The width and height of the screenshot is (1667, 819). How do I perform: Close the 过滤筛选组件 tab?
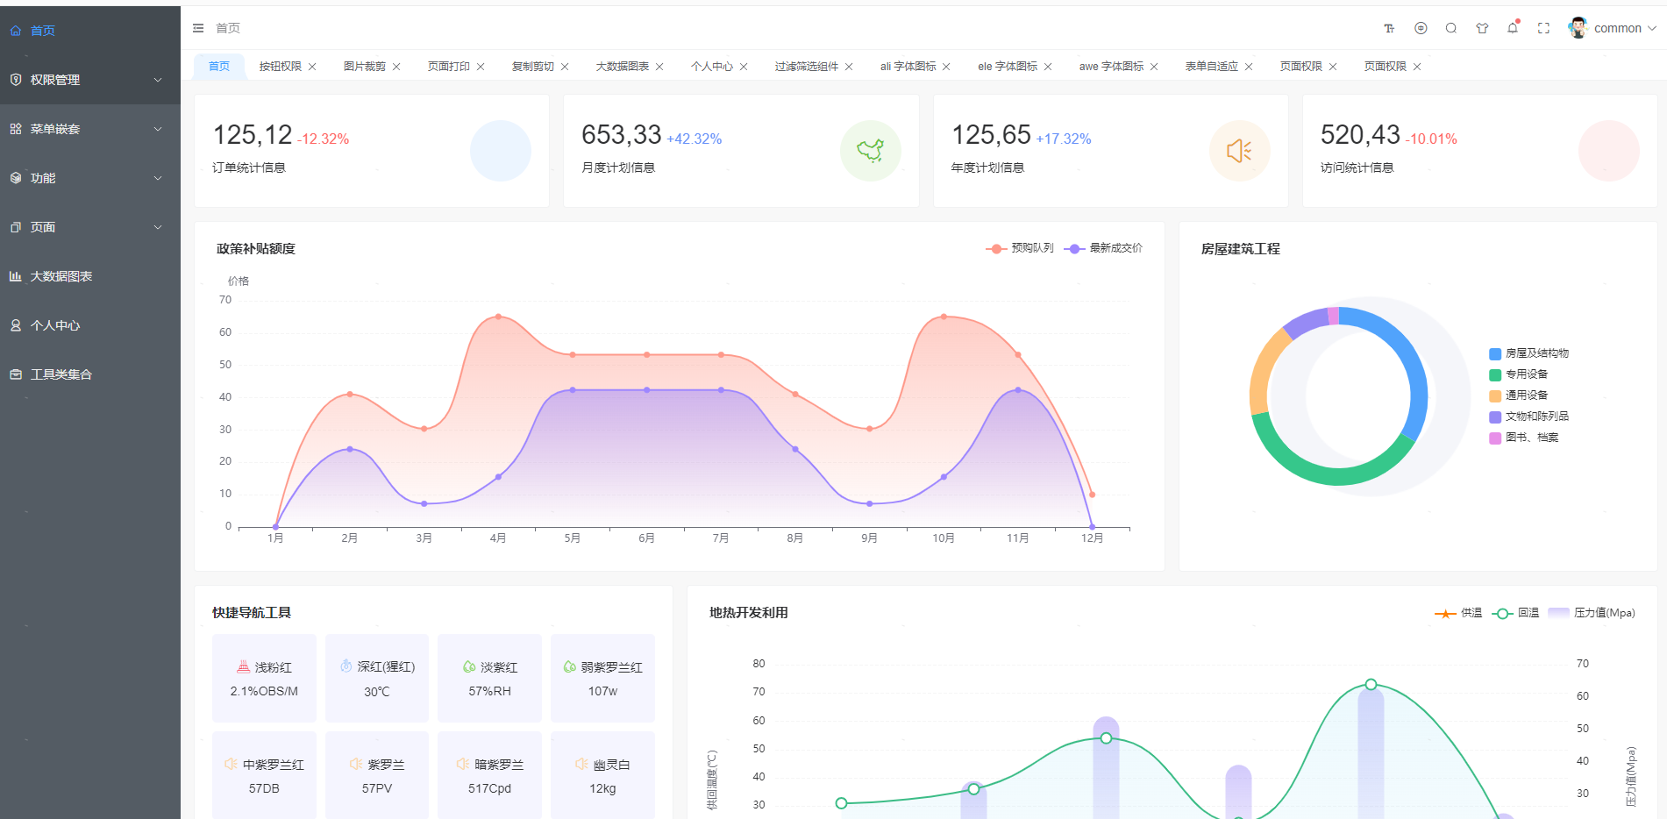(849, 67)
